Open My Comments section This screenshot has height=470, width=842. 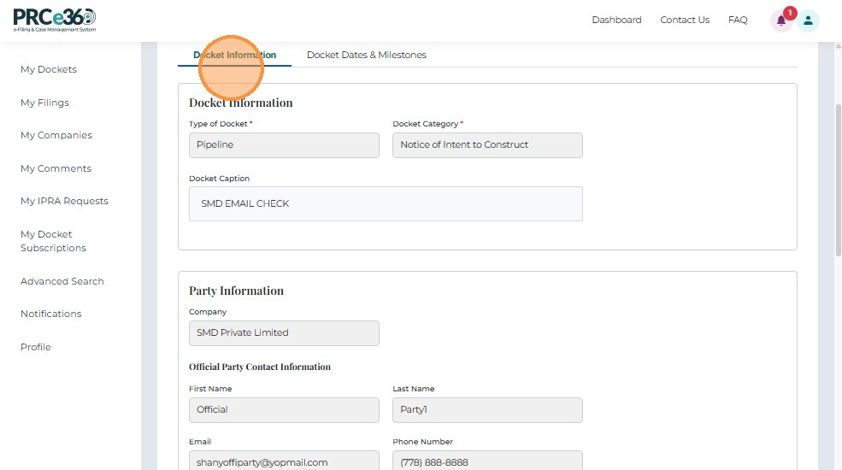(x=56, y=168)
